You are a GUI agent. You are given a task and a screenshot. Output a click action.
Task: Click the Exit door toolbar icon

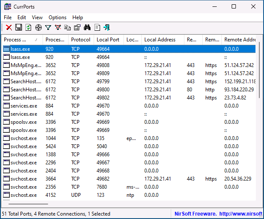[x=106, y=28]
